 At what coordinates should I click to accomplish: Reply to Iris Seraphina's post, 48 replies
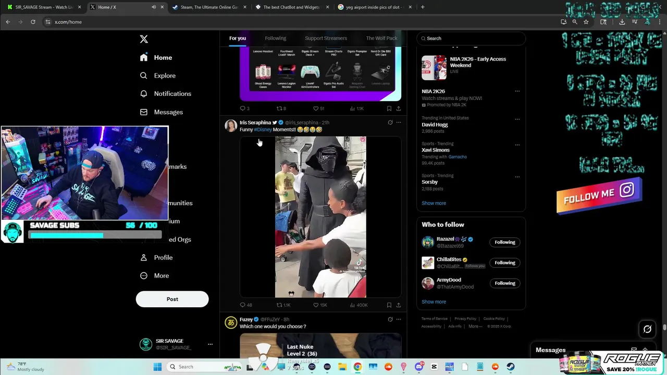pyautogui.click(x=245, y=305)
